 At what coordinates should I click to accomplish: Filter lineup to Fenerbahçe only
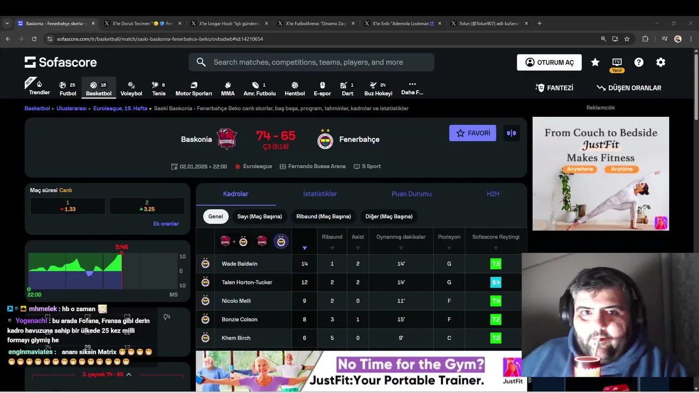tap(281, 241)
